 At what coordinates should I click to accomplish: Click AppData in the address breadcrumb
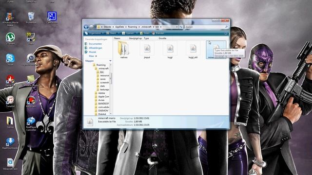tap(119, 27)
